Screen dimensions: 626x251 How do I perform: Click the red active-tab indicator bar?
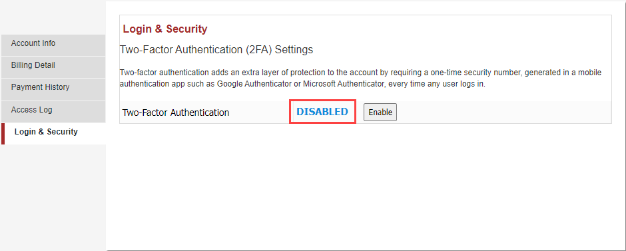point(3,134)
